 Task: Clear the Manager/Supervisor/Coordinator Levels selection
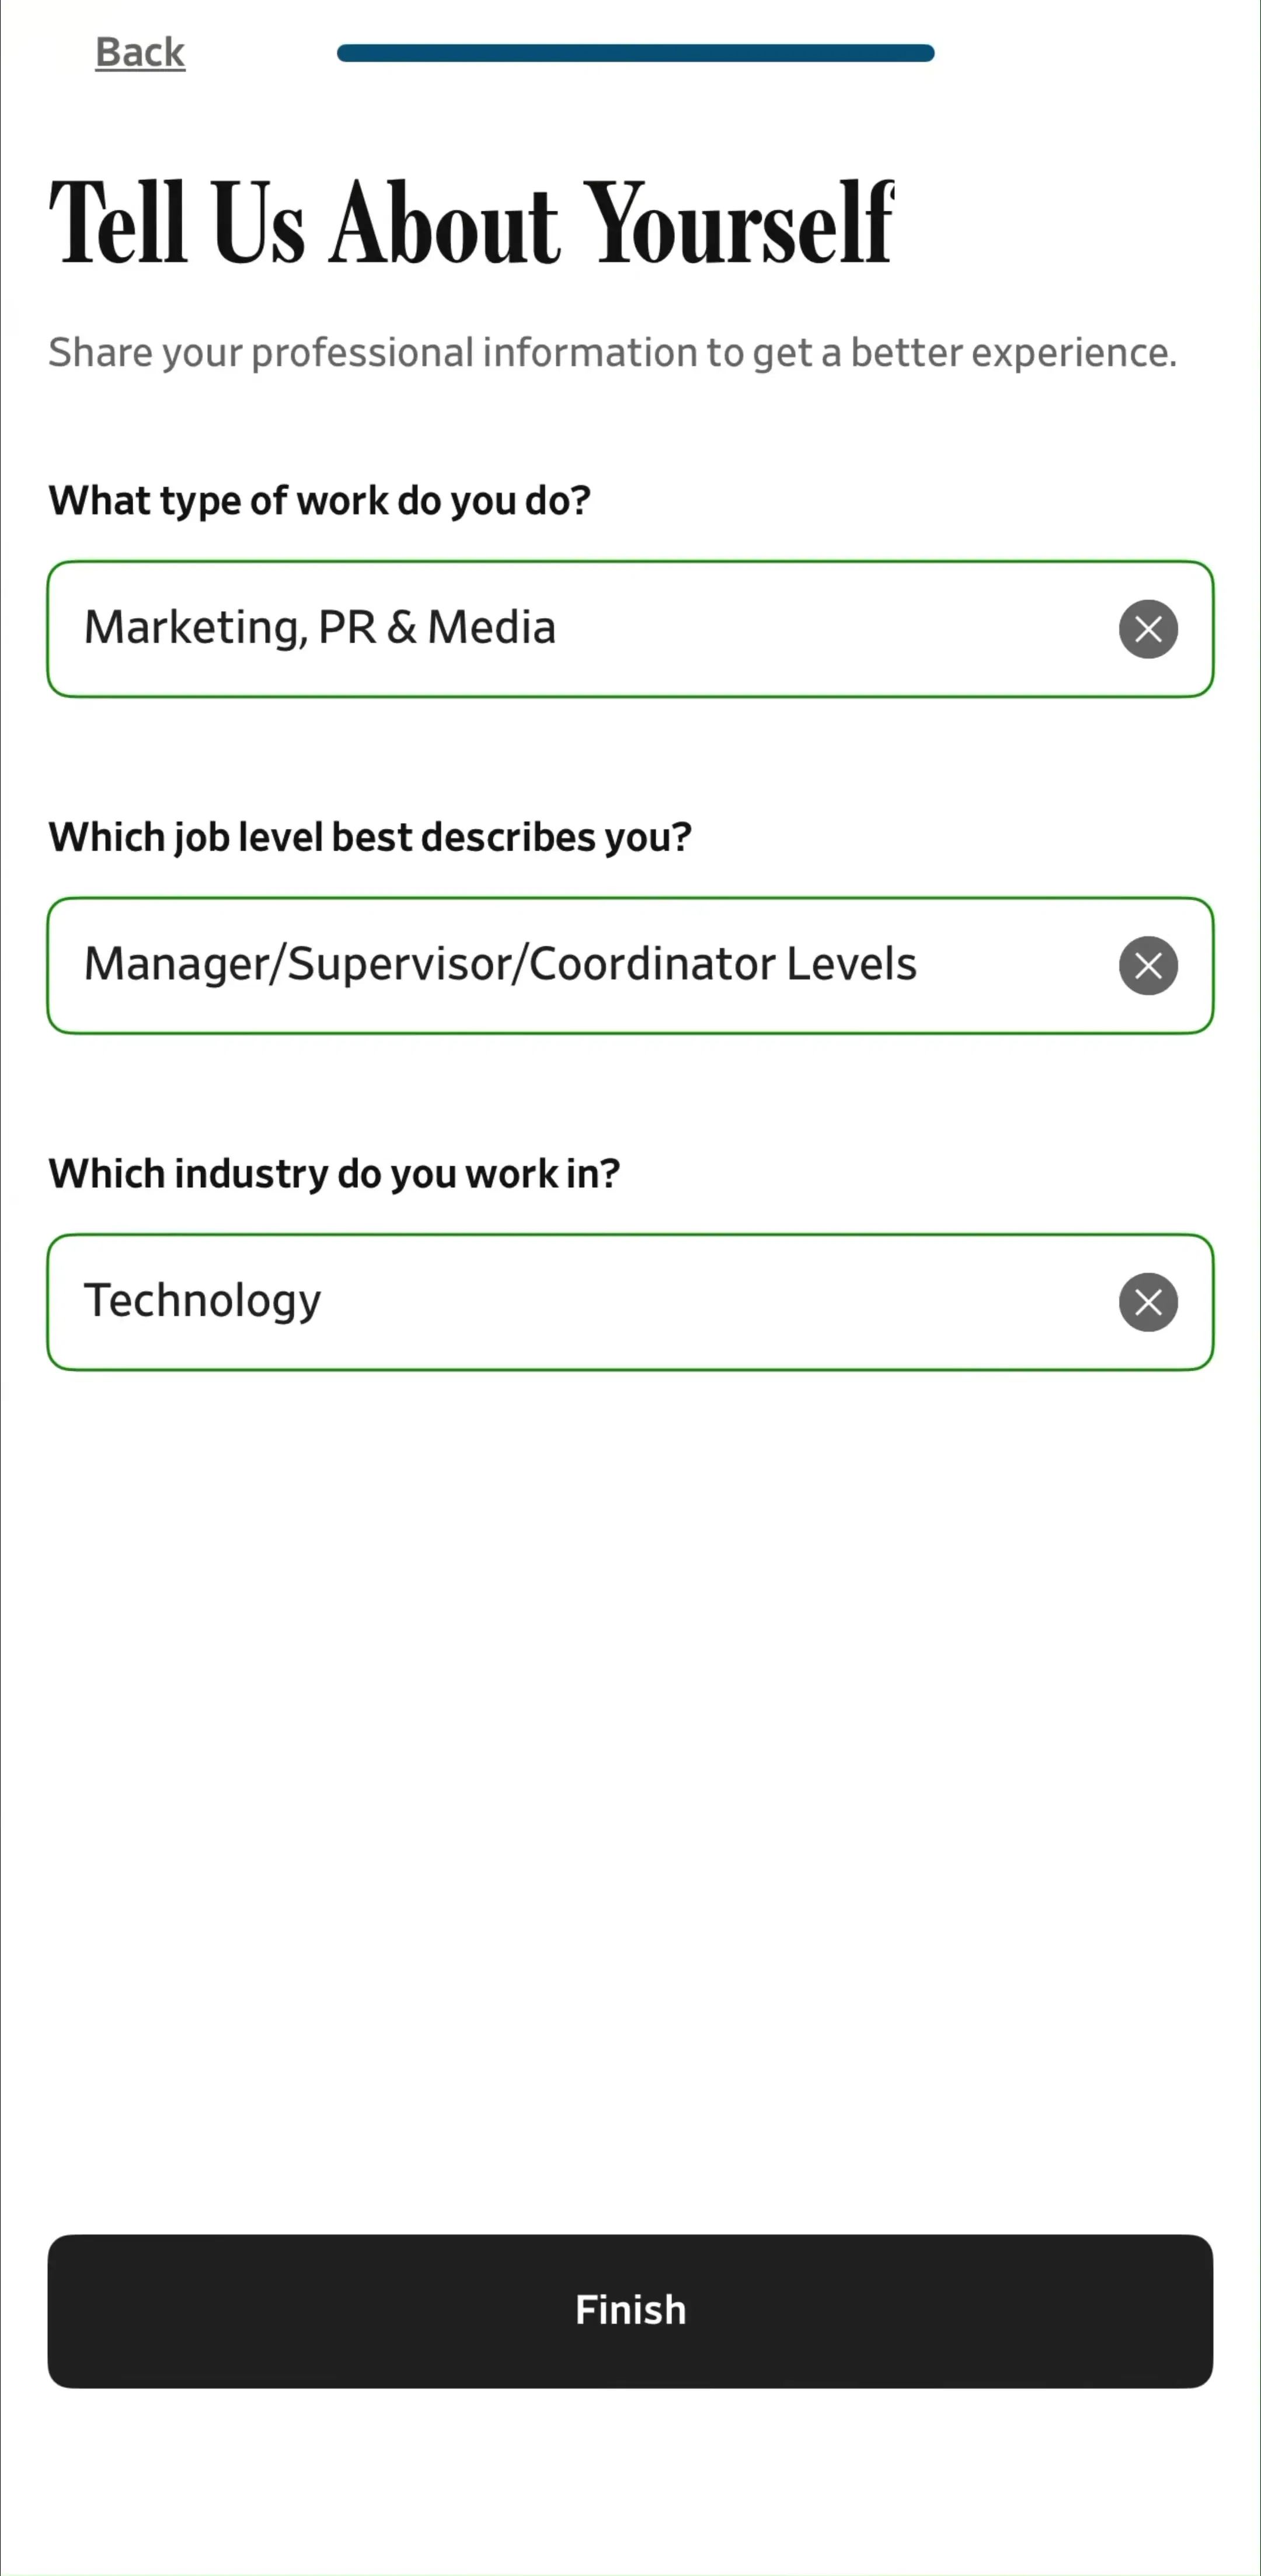[x=1147, y=965]
